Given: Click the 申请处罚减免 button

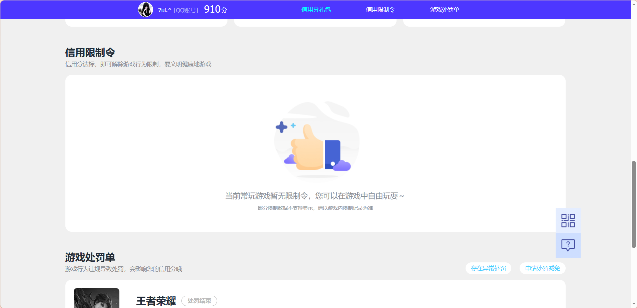Looking at the screenshot, I should 542,268.
